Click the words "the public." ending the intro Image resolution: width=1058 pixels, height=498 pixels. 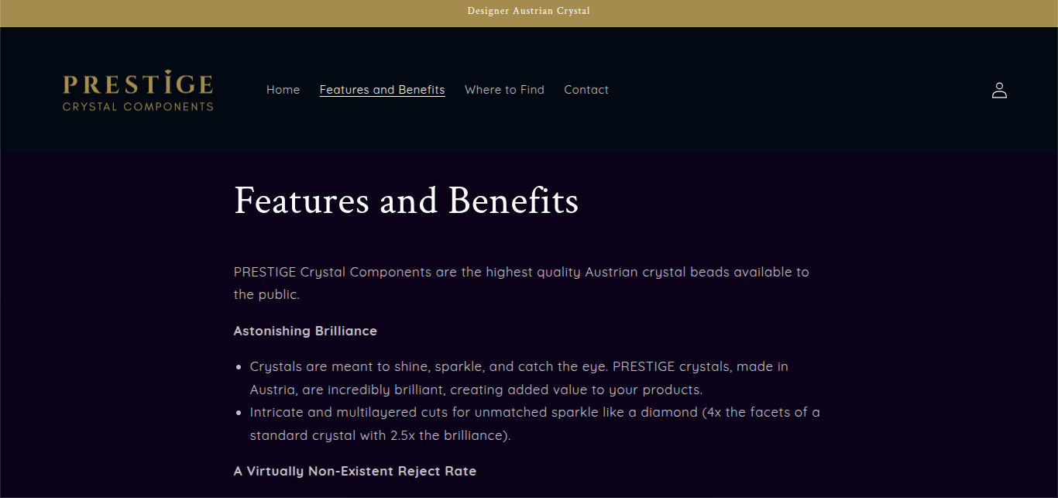(266, 295)
